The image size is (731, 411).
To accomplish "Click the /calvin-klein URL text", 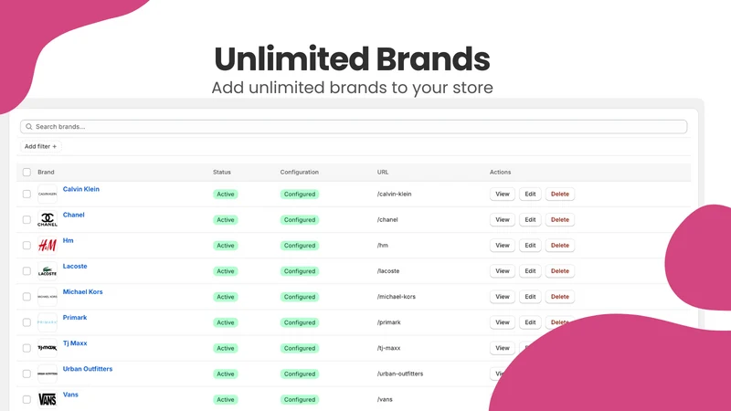I will [x=395, y=194].
